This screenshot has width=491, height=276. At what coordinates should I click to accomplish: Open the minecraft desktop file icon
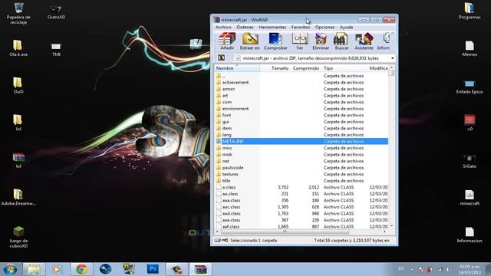click(x=470, y=198)
